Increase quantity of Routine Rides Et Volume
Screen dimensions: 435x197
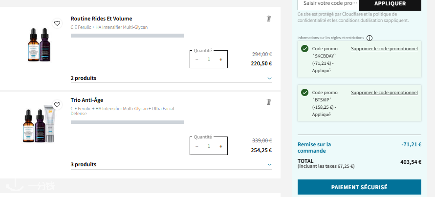tap(221, 59)
